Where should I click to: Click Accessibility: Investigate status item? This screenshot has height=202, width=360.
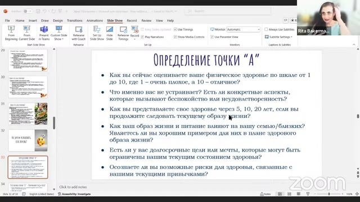click(74, 194)
